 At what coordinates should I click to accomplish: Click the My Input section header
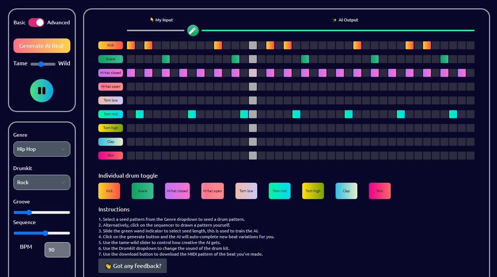pos(161,20)
